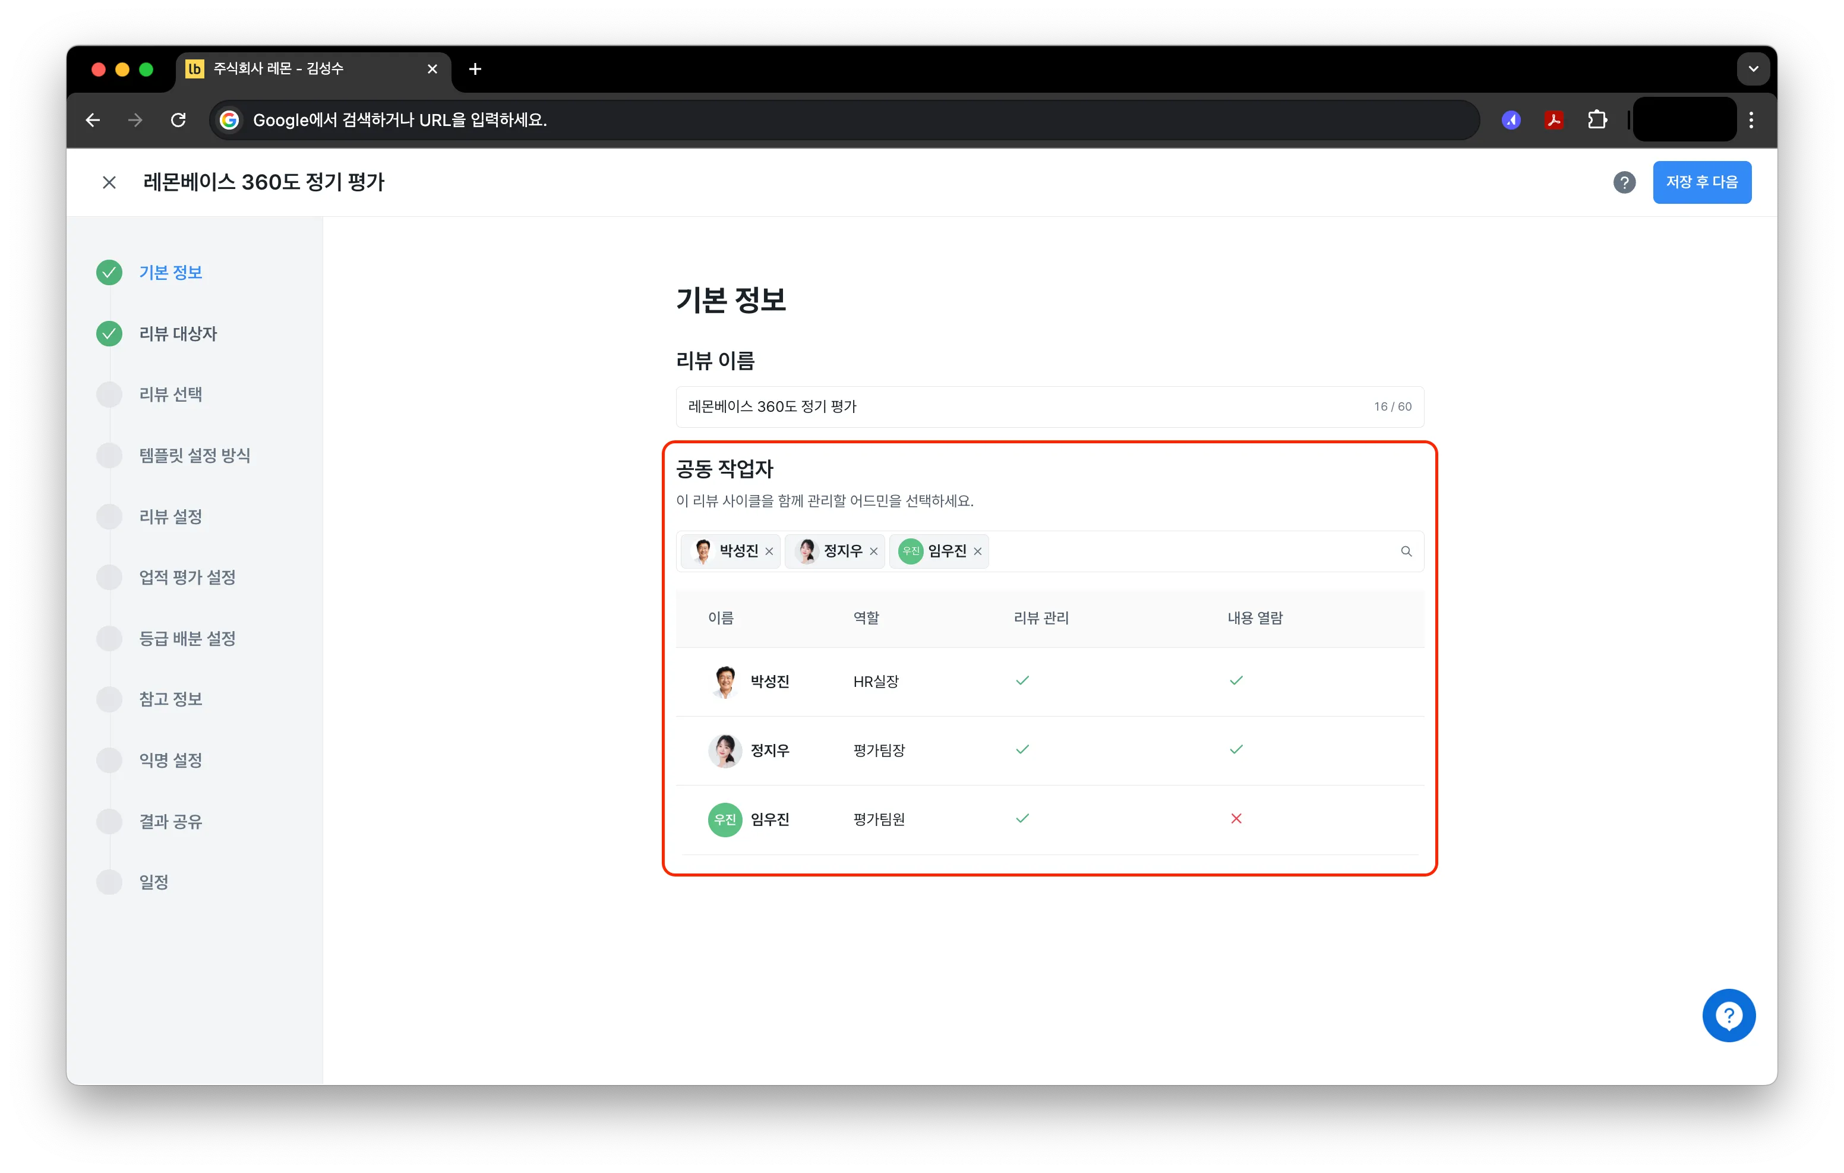Open the Chrome three-dot menu

click(x=1751, y=120)
